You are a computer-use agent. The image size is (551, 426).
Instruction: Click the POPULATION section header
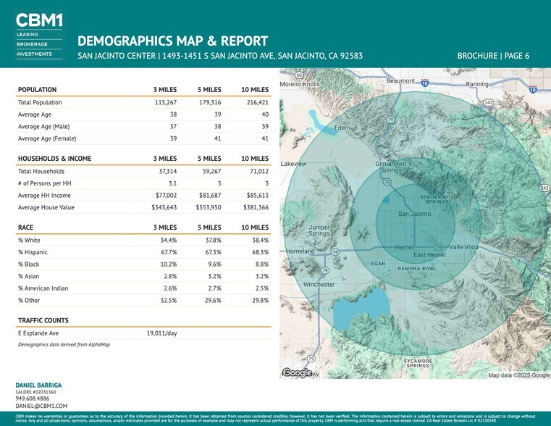(37, 90)
